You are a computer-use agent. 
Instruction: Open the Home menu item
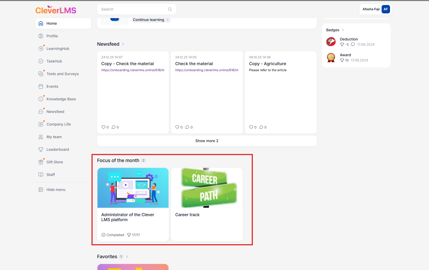63,23
